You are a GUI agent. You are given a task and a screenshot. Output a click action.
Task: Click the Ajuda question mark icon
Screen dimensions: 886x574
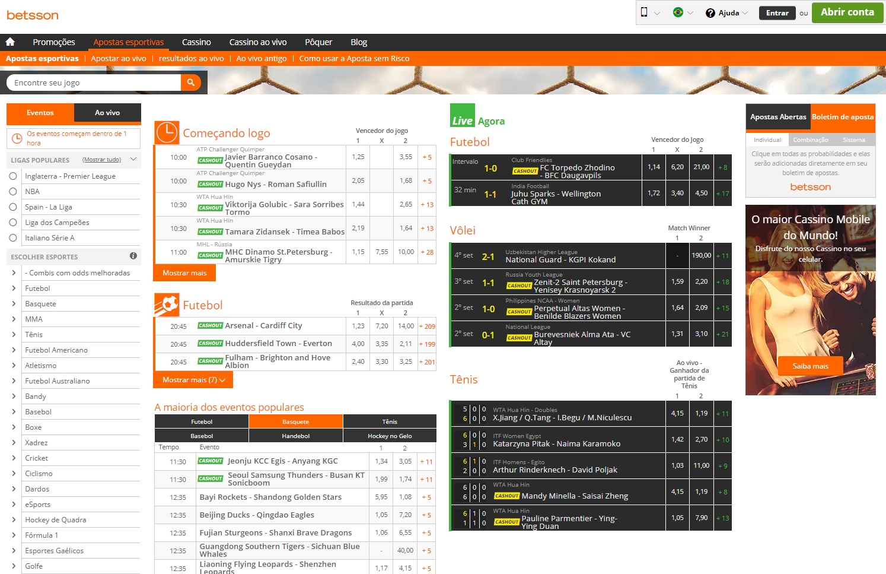pyautogui.click(x=710, y=13)
